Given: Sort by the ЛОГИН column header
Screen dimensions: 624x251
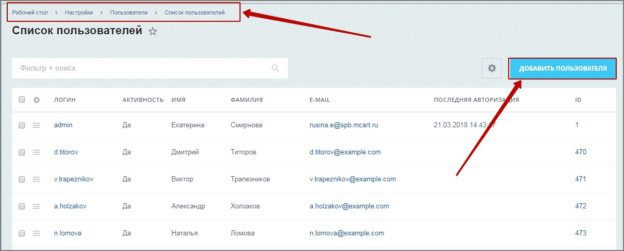Looking at the screenshot, I should [65, 100].
